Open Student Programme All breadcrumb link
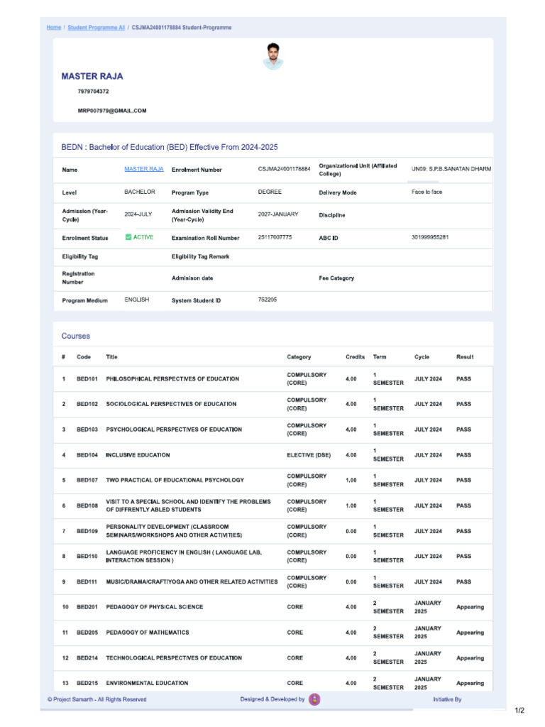 click(96, 28)
